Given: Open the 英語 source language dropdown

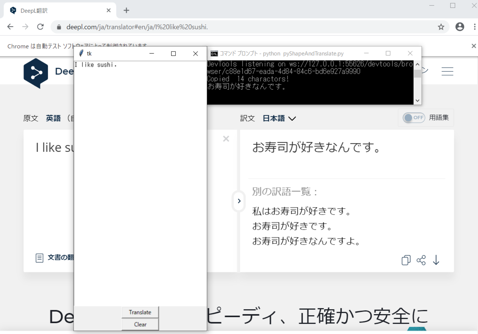Looking at the screenshot, I should tap(53, 118).
